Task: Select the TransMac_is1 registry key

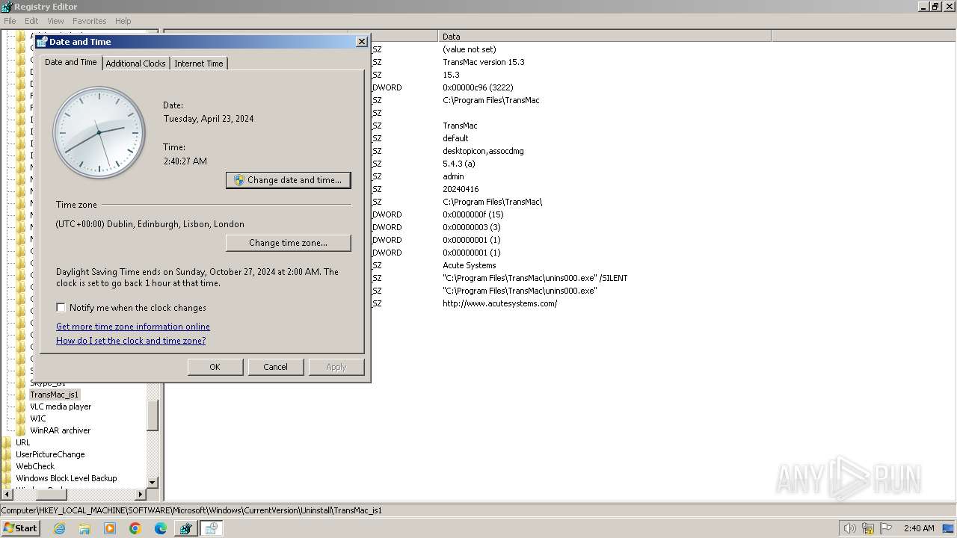Action: pos(54,395)
